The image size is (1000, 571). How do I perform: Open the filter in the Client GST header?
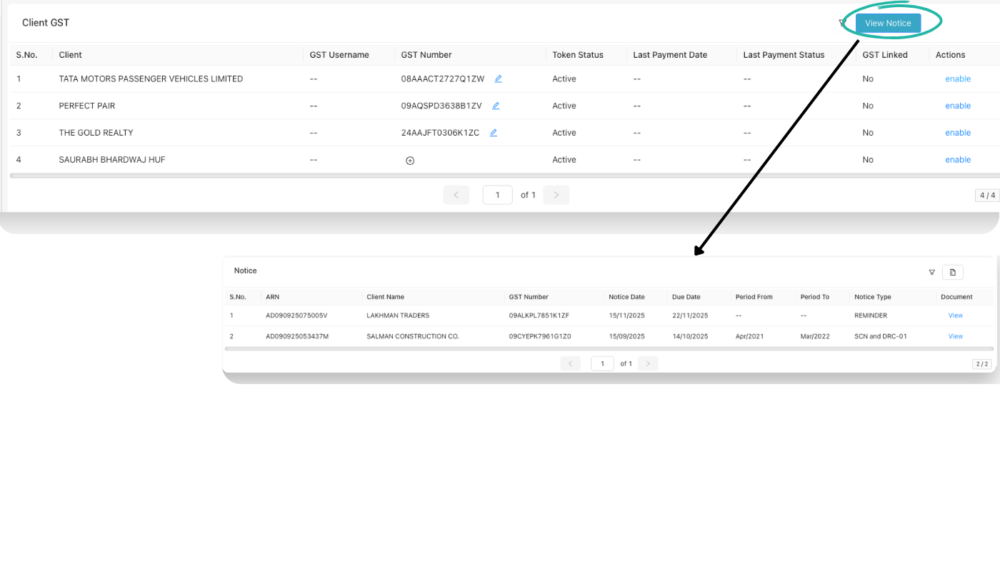click(x=843, y=23)
